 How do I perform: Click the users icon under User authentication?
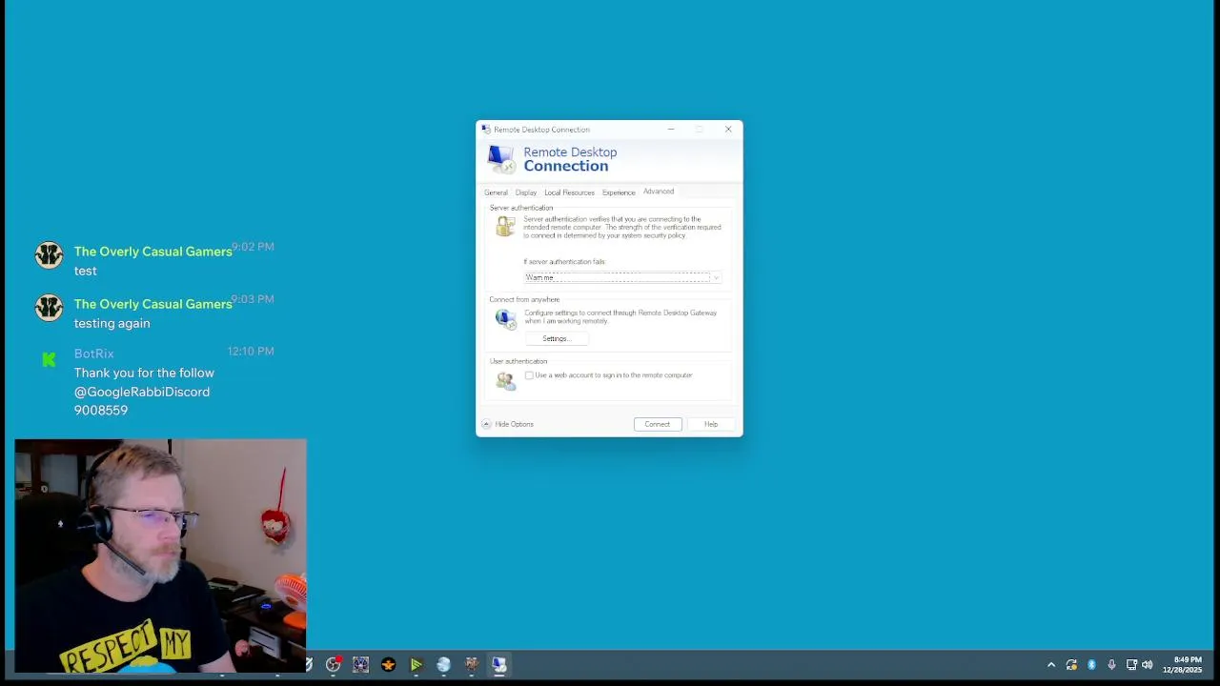(x=505, y=380)
